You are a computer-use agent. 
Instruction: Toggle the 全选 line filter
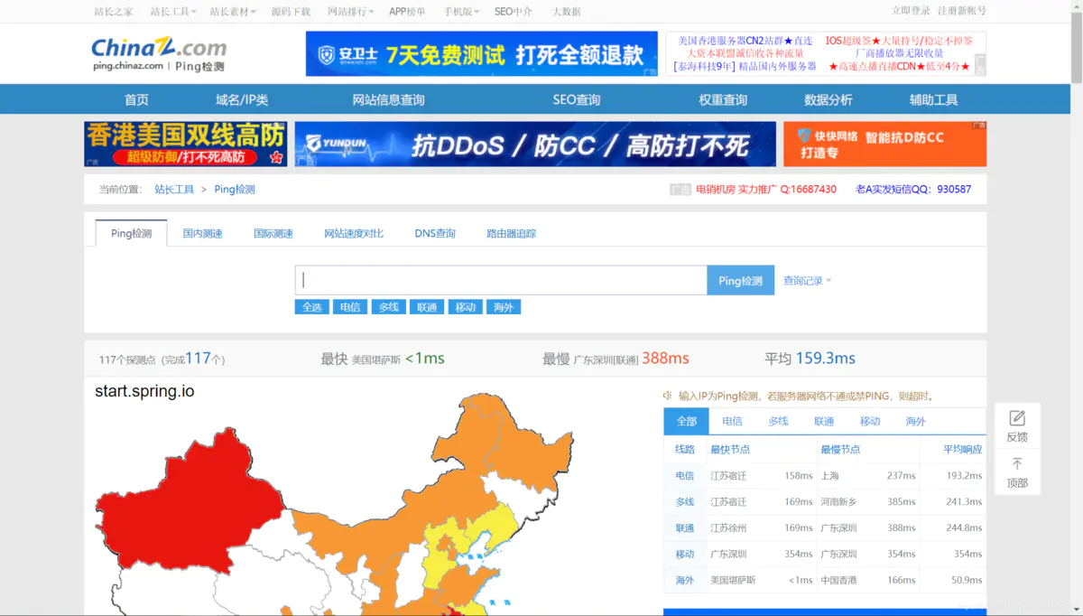(x=312, y=307)
